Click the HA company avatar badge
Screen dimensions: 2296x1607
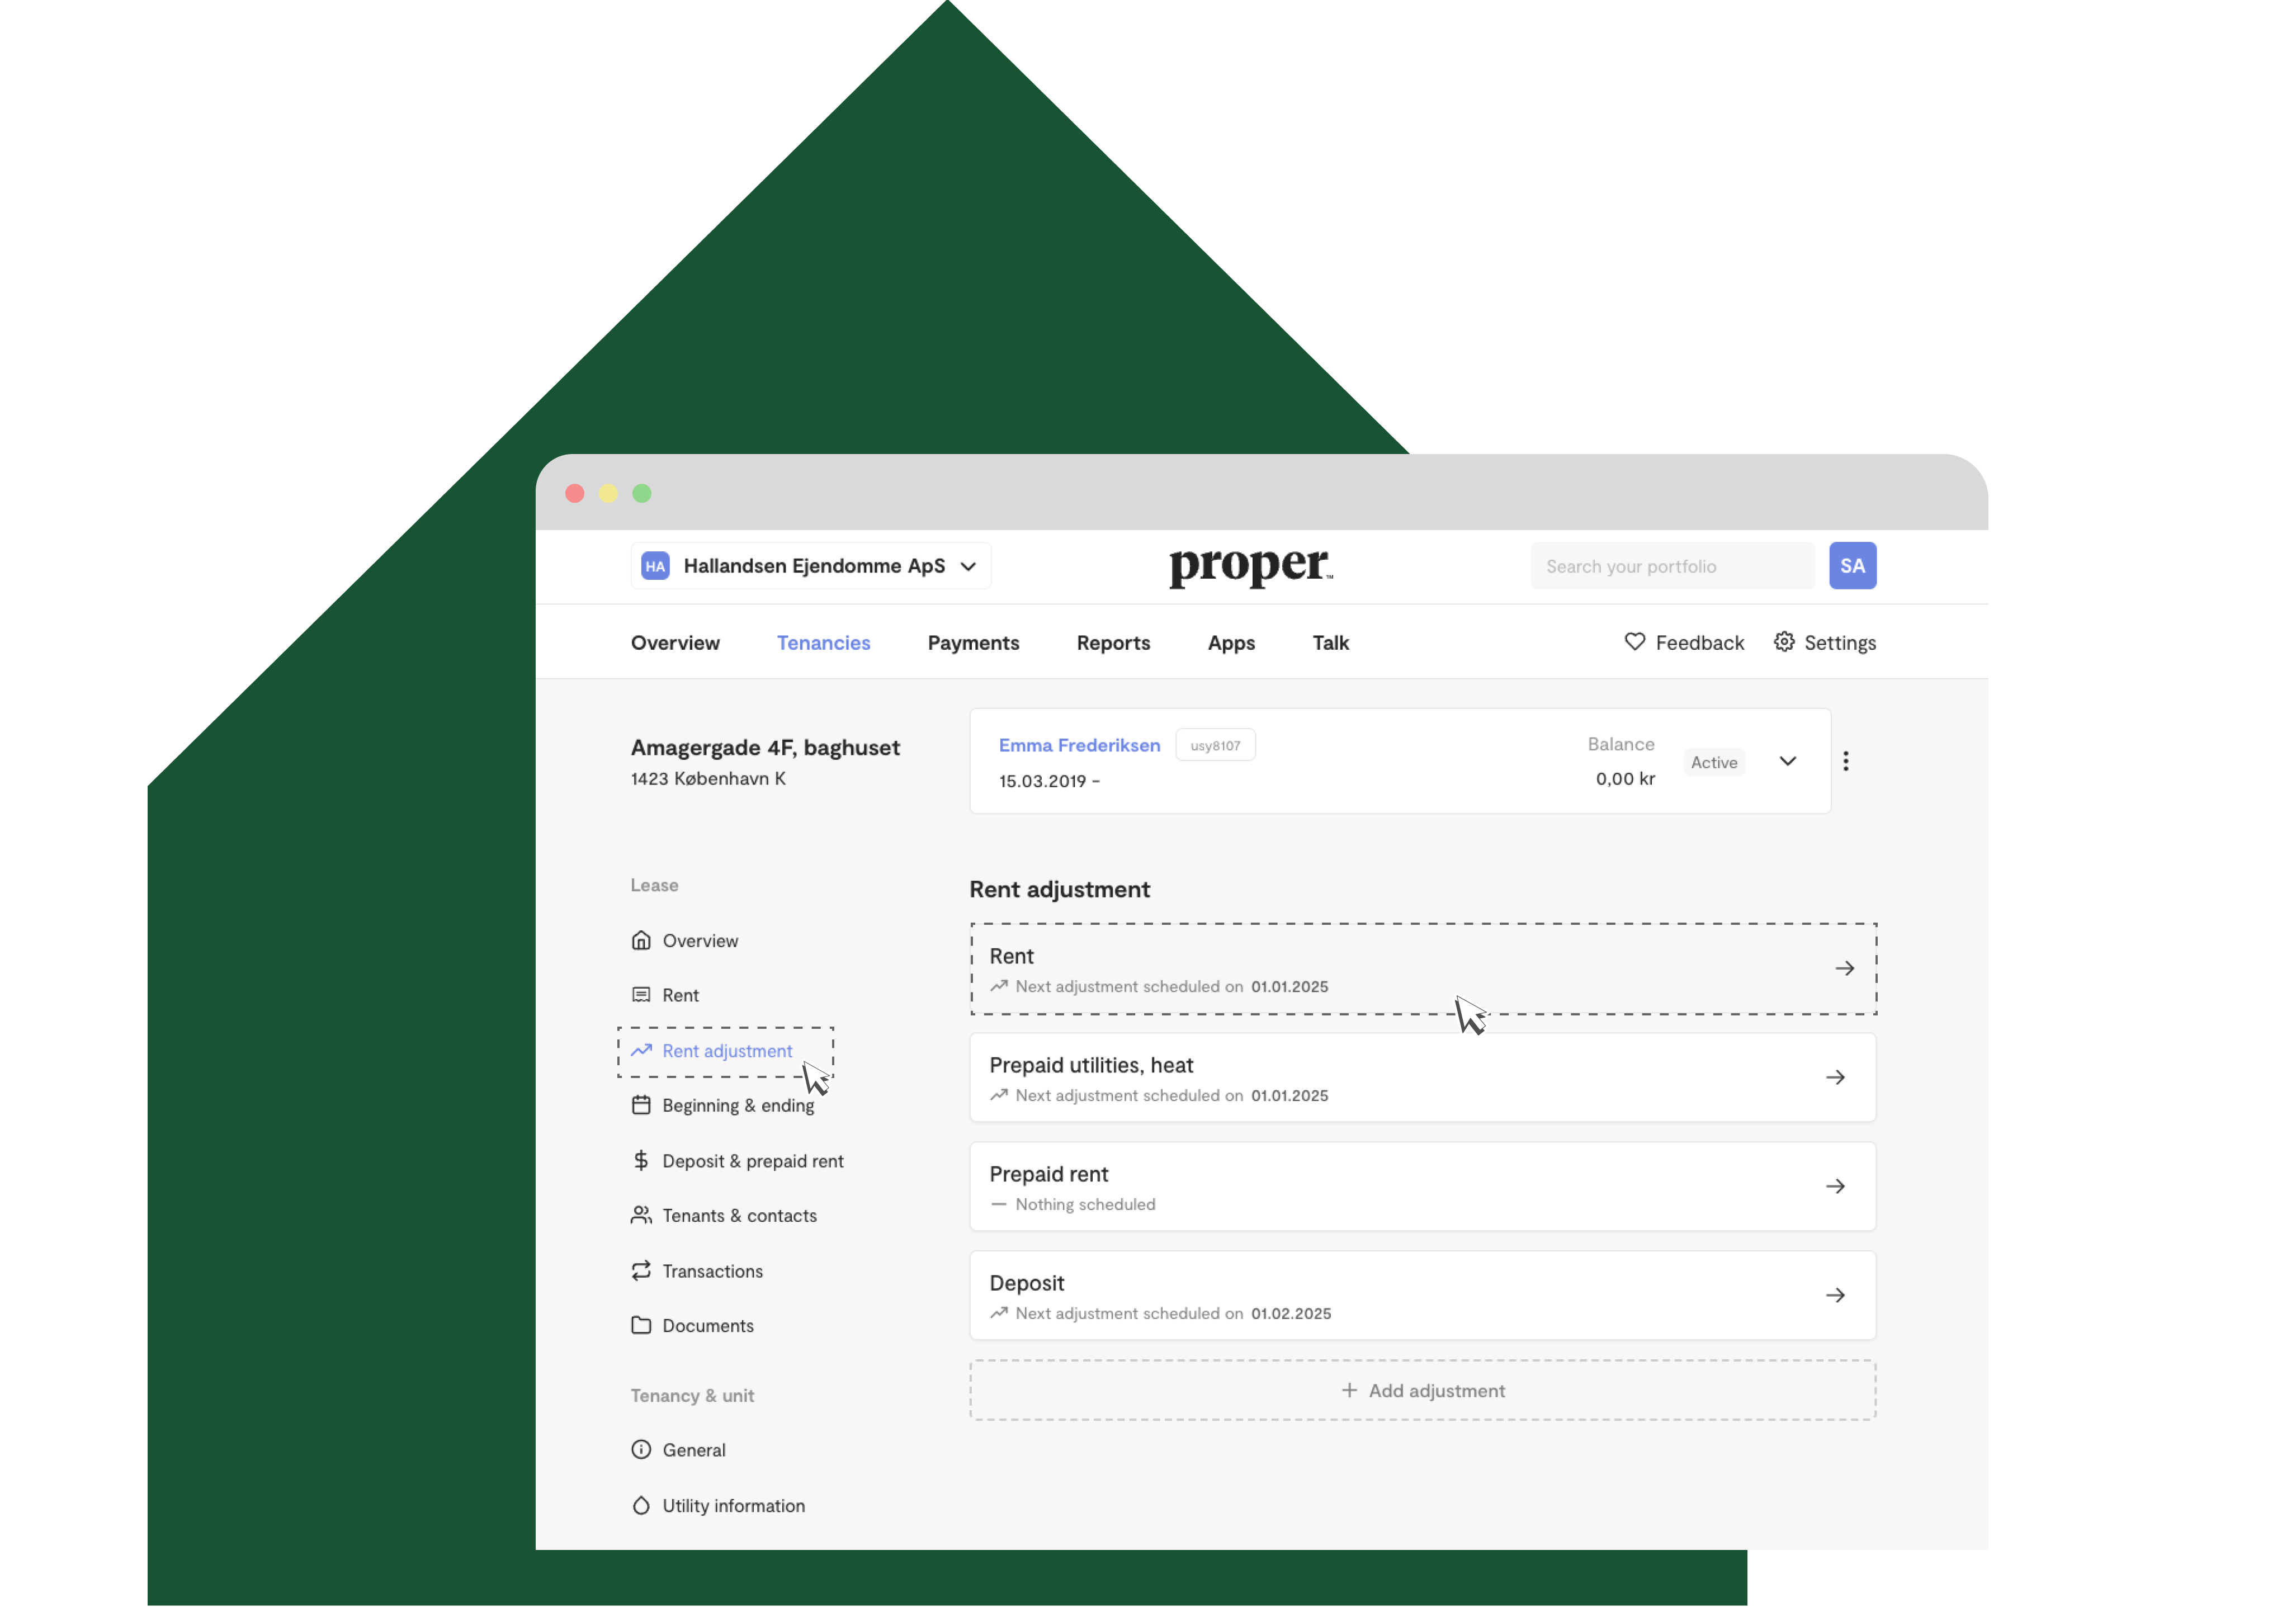[655, 566]
